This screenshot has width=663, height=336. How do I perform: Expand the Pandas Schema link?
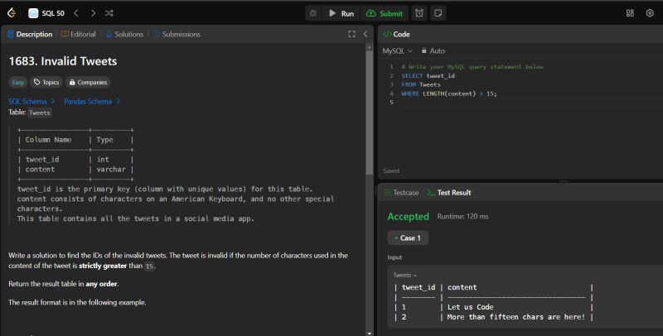pos(92,101)
